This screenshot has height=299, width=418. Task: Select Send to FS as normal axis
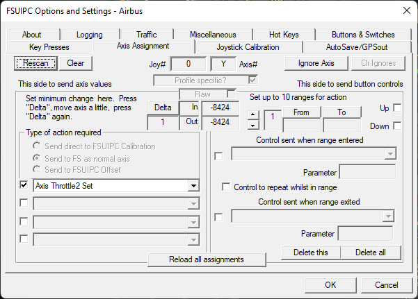(x=37, y=158)
